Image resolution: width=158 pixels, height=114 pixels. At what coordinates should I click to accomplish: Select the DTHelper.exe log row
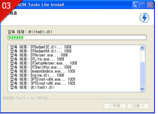39,55
